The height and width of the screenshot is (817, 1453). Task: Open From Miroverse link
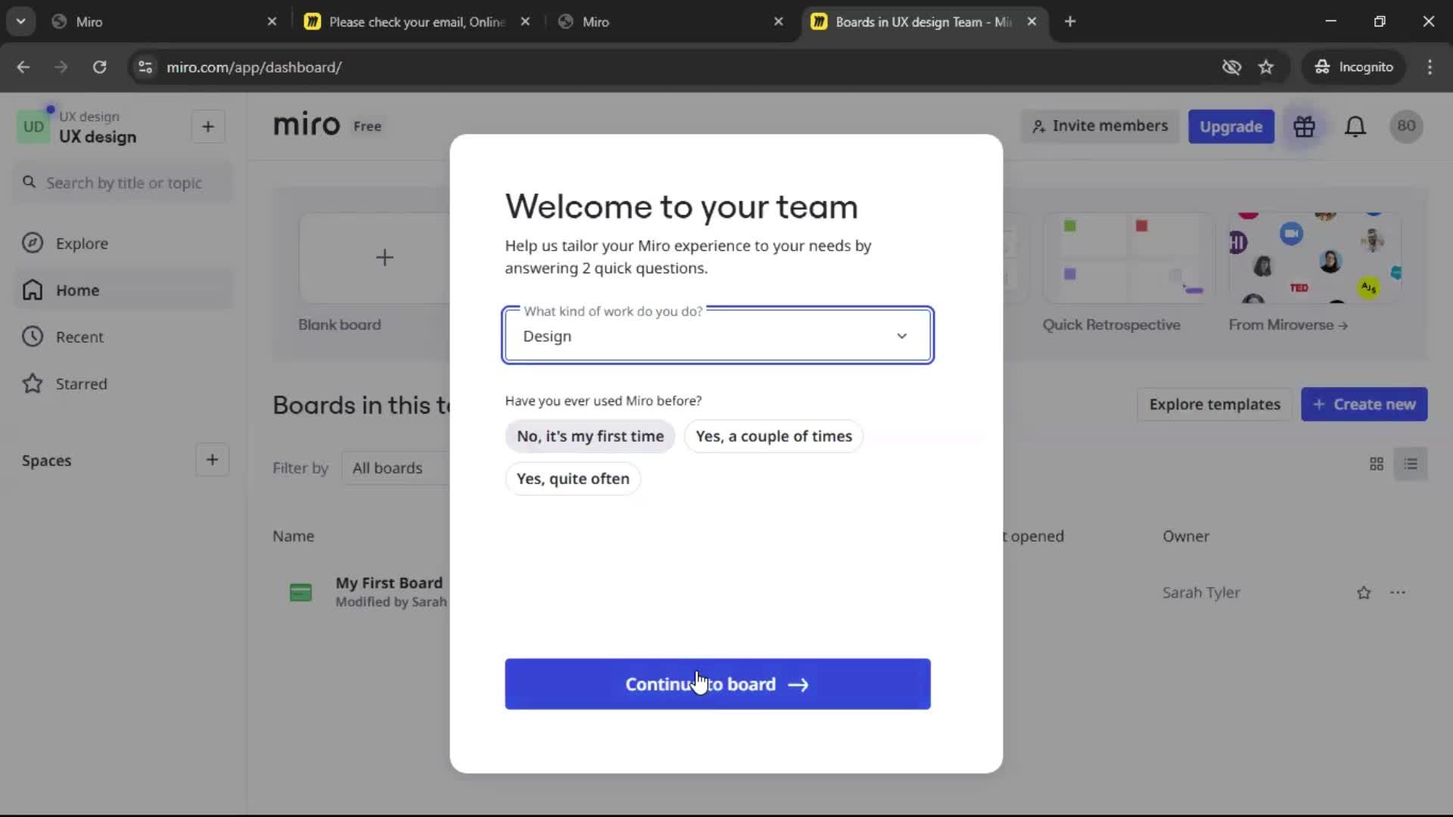pos(1288,325)
